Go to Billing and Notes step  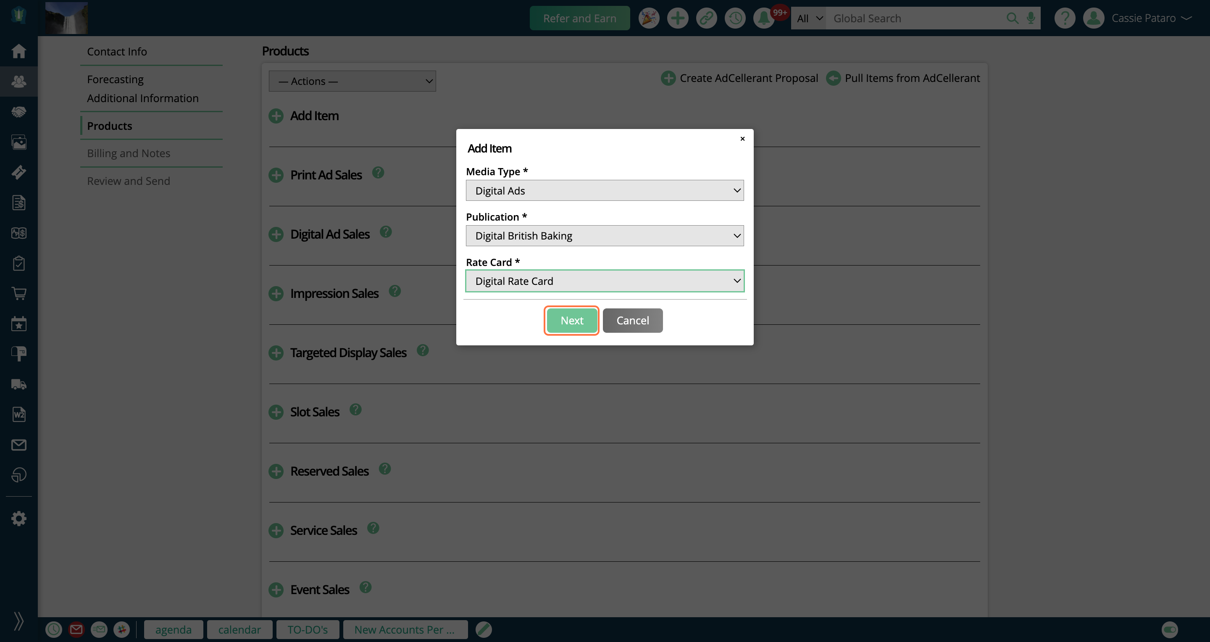(129, 153)
